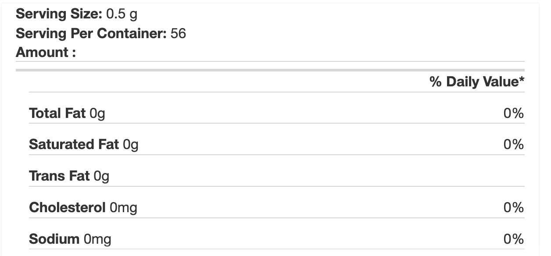The height and width of the screenshot is (256, 551).
Task: Click the Total Fat label
Action: coord(57,114)
